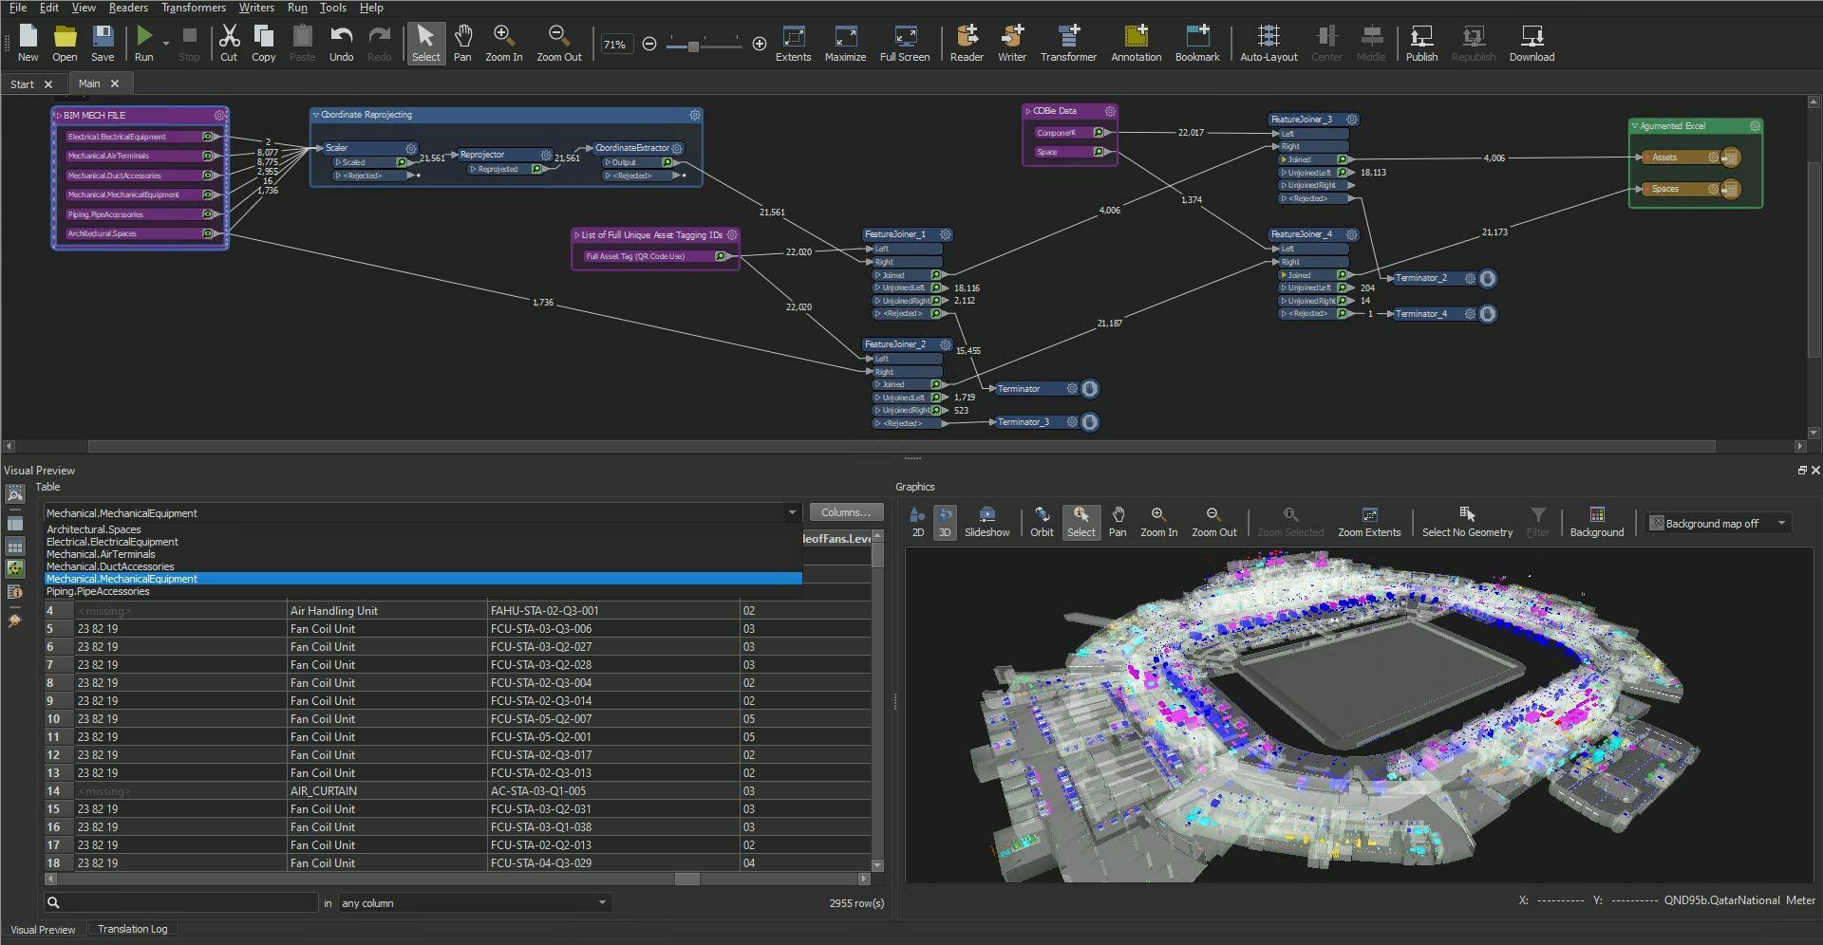
Task: Zoom canvas to Extents
Action: pos(793,43)
